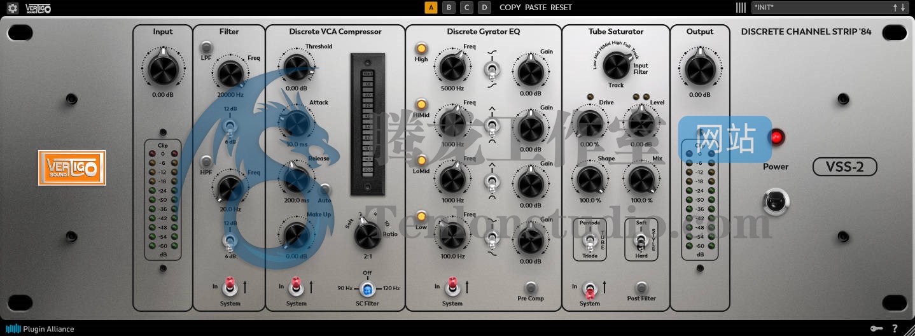Click the Input gain knob
Screen dimensions: 915x336
(x=163, y=69)
